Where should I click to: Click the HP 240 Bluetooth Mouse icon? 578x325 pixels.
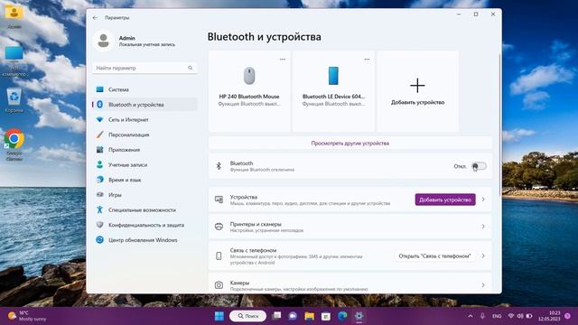coord(249,76)
